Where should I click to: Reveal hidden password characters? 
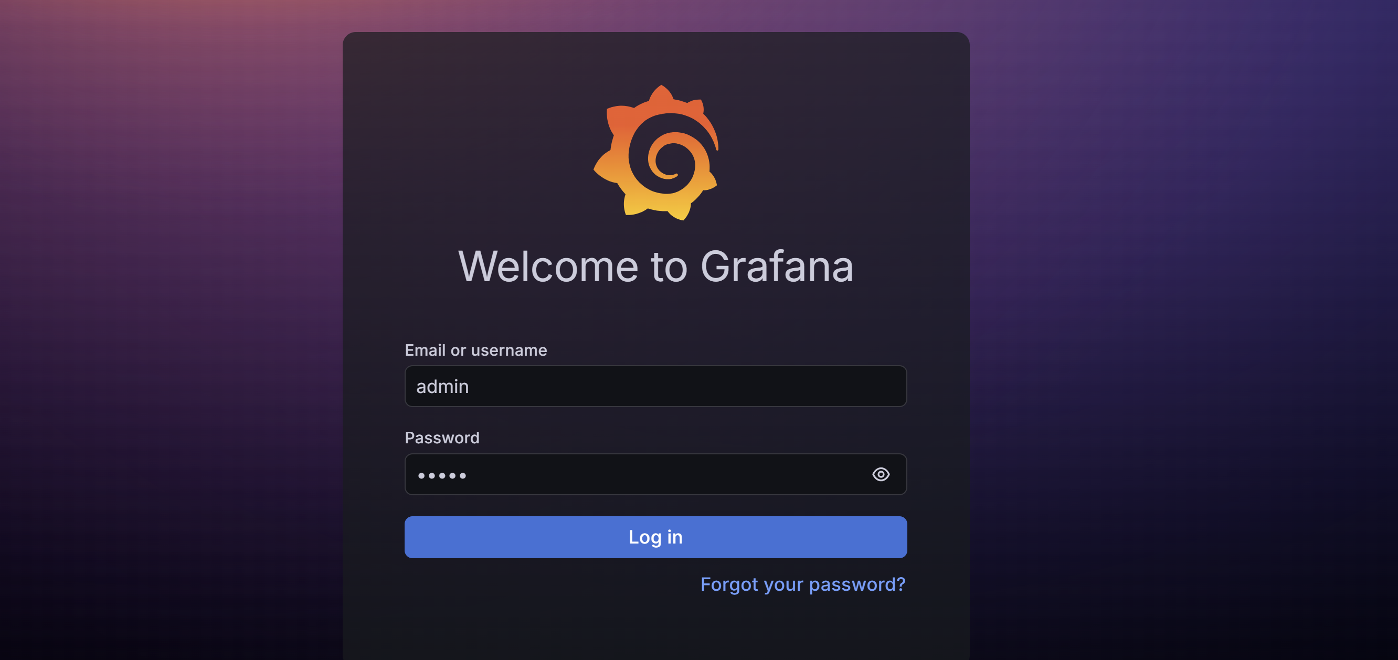[880, 474]
